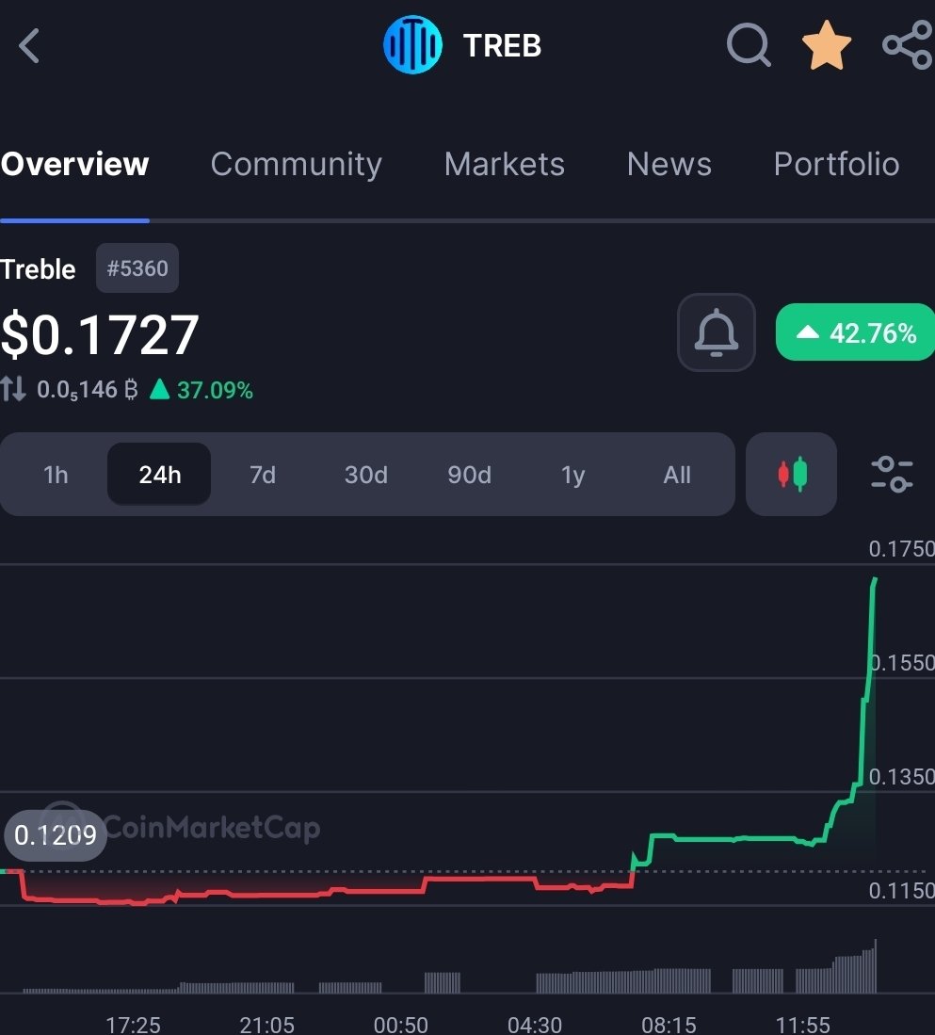This screenshot has width=935, height=1035.
Task: Open the News tab
Action: [669, 164]
